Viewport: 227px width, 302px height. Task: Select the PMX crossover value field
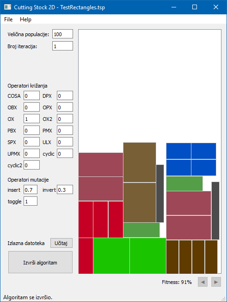pos(65,130)
